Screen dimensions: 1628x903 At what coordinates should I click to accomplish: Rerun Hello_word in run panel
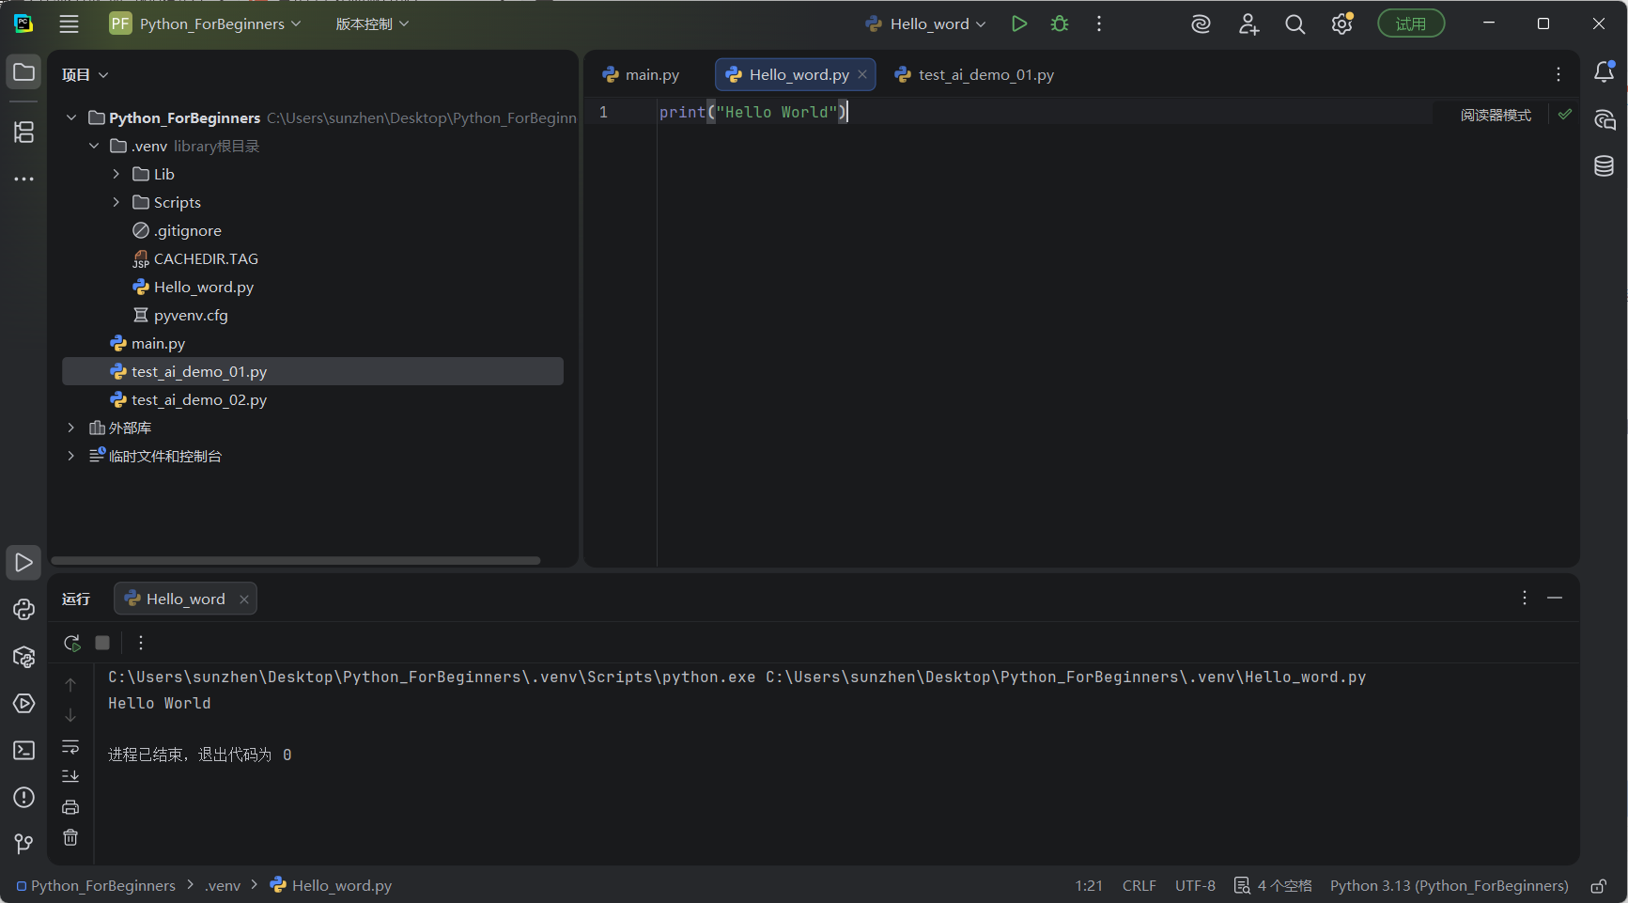71,643
